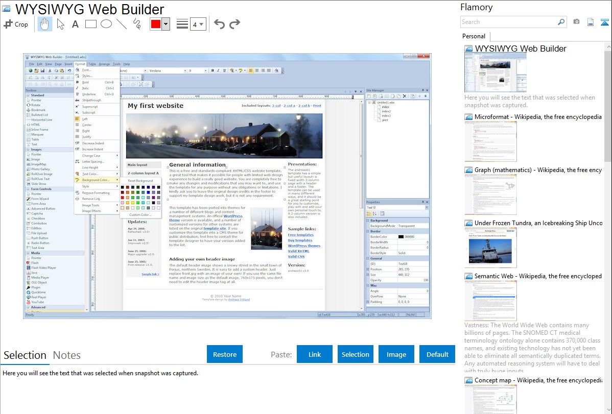Screen dimensions: 612x414
Task: Open the Personal tab
Action: [x=474, y=36]
